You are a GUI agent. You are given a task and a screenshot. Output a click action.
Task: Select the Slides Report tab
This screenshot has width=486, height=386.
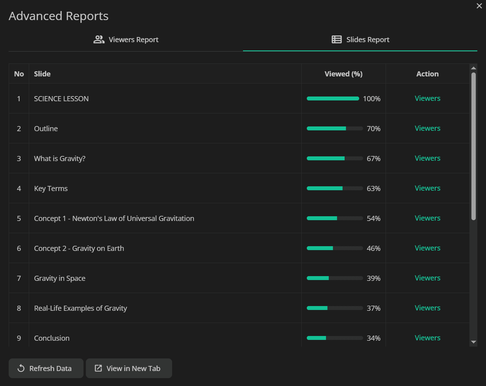pos(360,40)
